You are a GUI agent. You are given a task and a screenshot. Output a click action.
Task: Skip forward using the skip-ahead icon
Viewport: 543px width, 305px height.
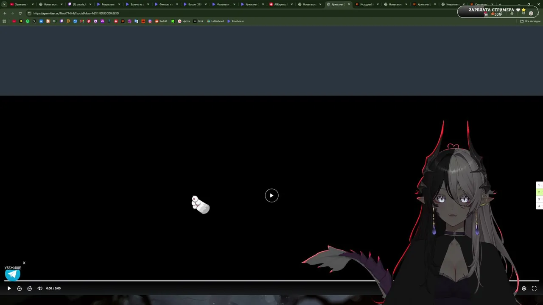point(29,288)
